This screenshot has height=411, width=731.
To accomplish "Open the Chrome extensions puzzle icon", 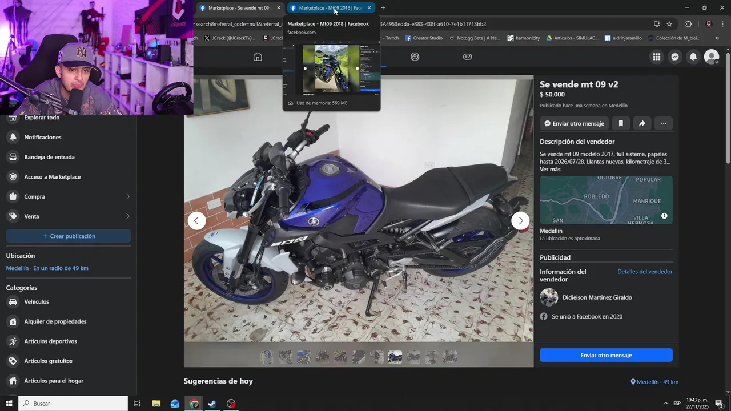I will [x=688, y=24].
